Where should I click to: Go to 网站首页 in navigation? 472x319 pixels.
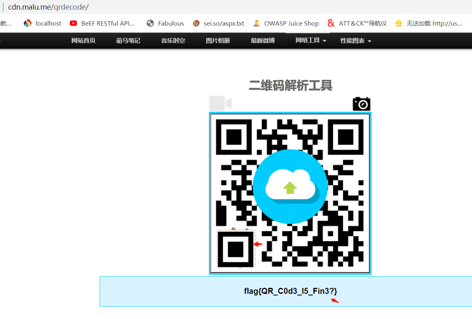[83, 41]
